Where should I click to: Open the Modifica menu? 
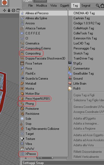click(x=41, y=6)
